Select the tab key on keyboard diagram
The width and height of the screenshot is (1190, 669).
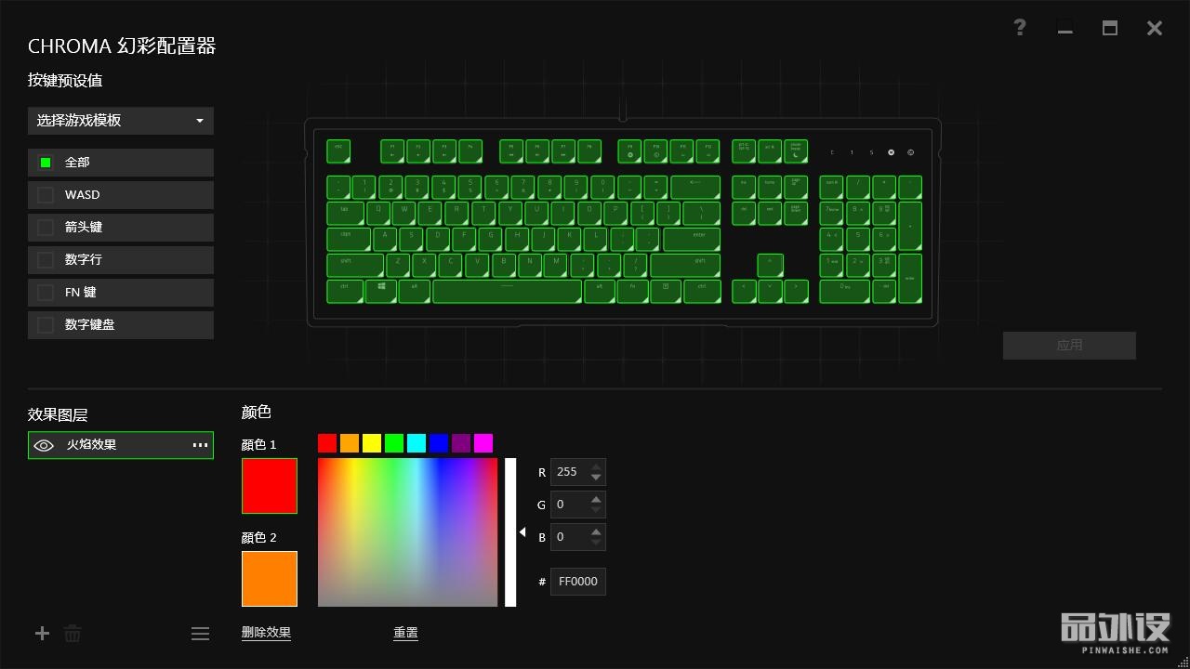point(345,213)
